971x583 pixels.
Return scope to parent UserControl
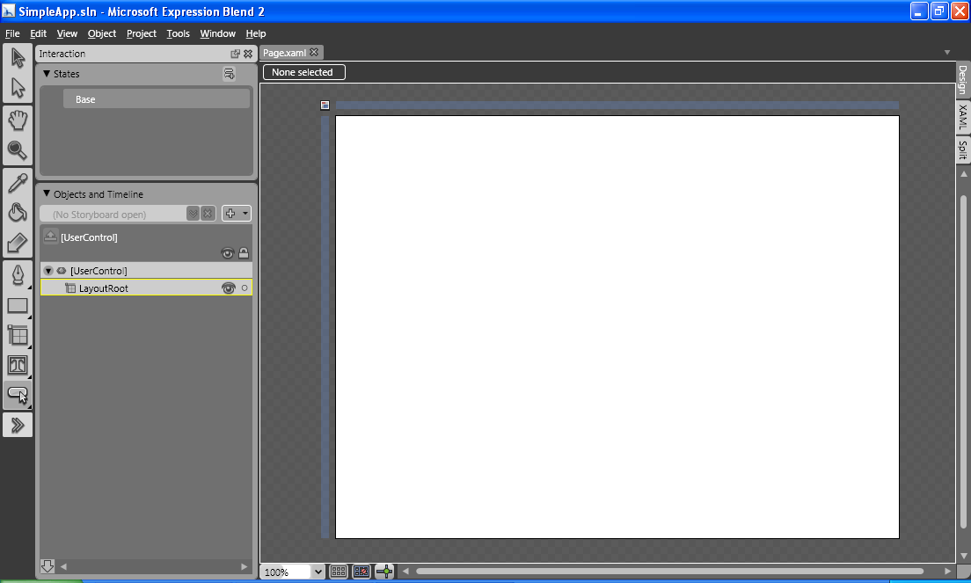click(51, 237)
